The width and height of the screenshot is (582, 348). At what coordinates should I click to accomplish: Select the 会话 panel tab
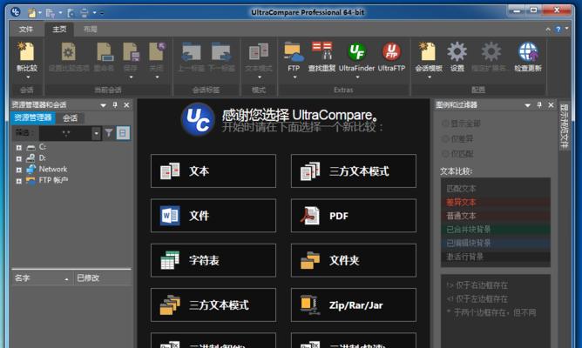coord(71,118)
